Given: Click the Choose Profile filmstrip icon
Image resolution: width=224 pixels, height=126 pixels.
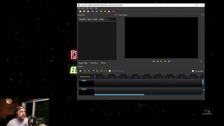Looking at the screenshot, I should point(105,12).
